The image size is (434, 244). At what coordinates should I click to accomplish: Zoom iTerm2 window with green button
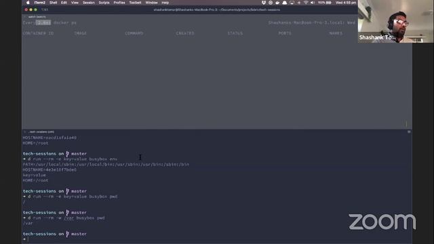pos(35,9)
